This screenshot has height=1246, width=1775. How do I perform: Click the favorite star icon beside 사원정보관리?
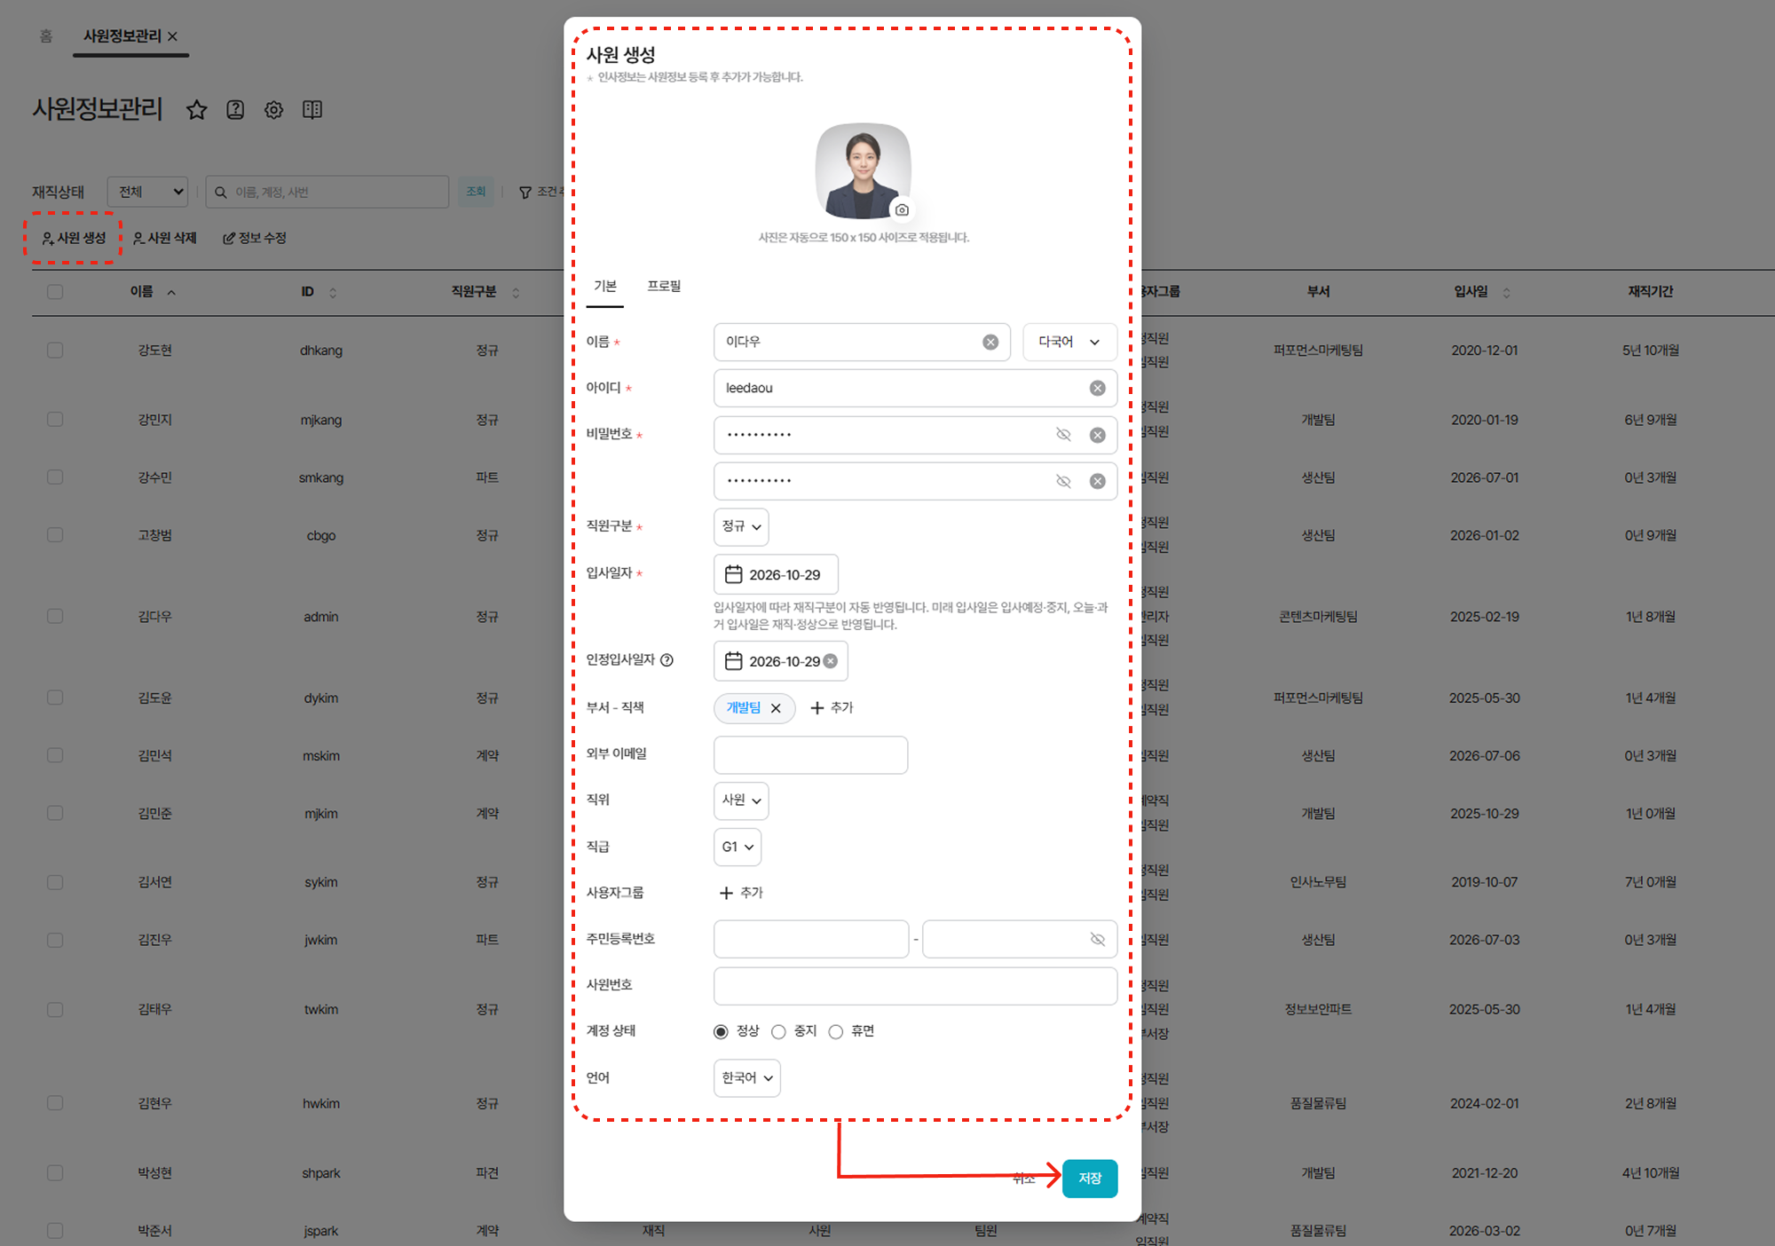point(196,110)
